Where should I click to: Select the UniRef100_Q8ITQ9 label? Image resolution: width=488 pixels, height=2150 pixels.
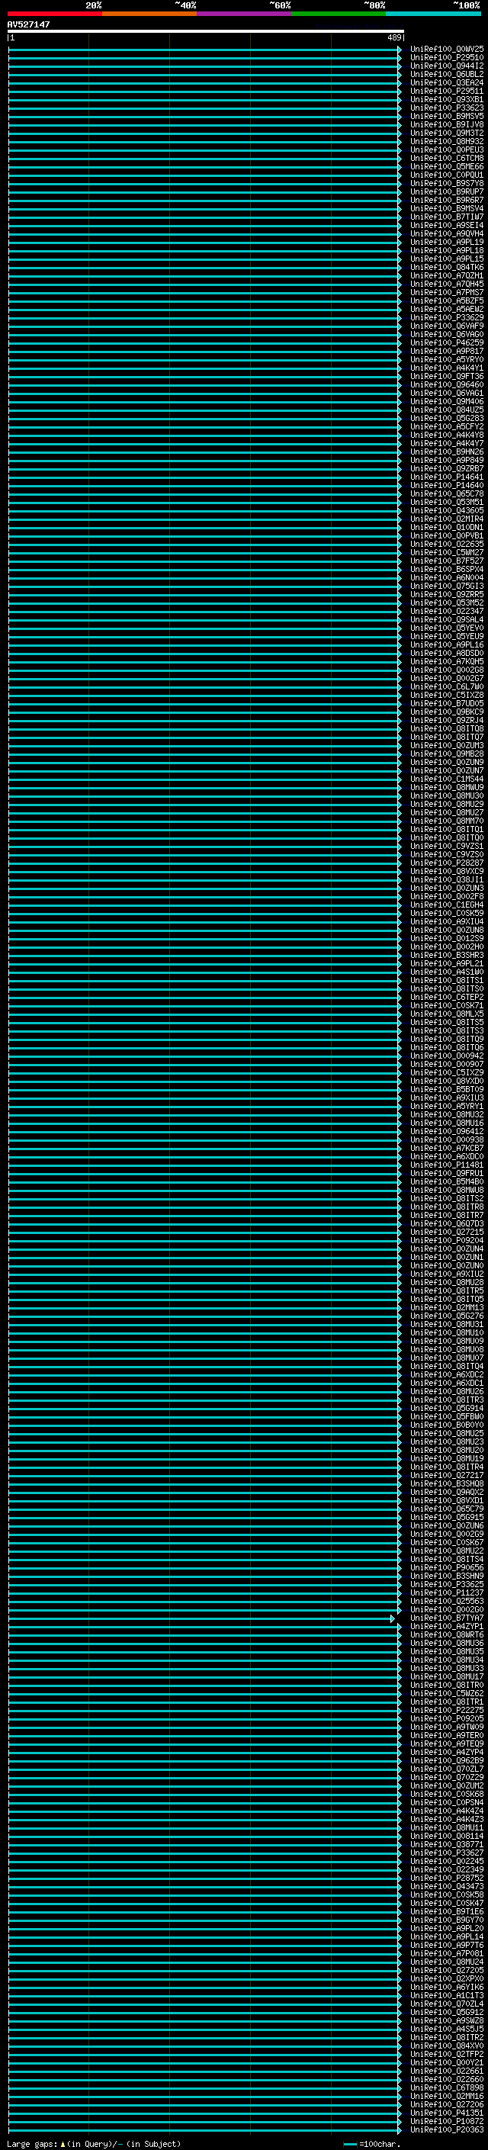pyautogui.click(x=447, y=1039)
